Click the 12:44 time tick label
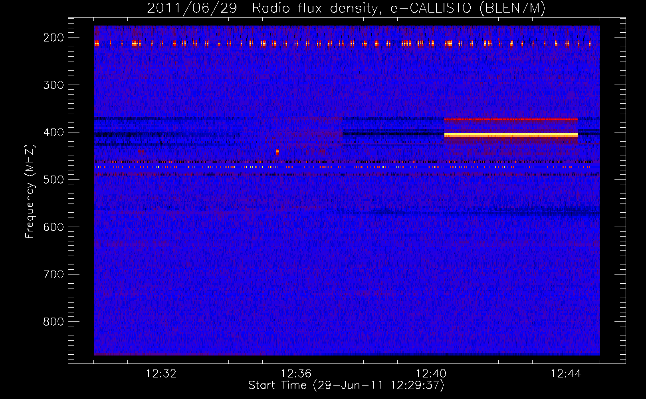 click(x=566, y=374)
